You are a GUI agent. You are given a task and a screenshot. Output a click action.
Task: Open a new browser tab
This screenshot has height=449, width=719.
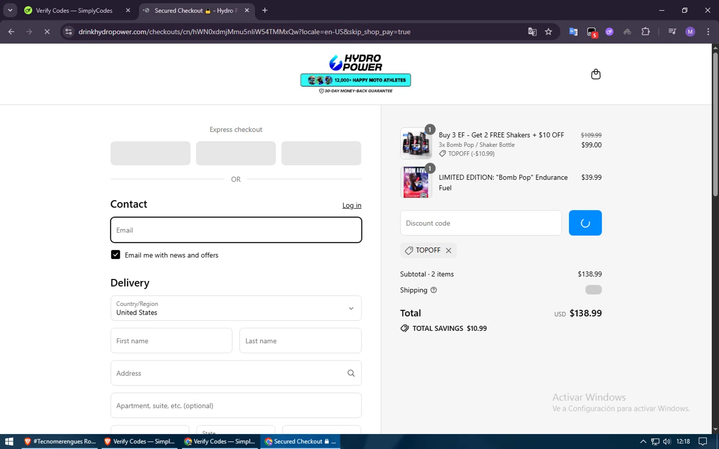[x=265, y=11]
